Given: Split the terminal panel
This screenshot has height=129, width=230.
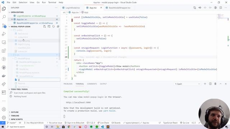Looking at the screenshot, I should coord(210,84).
